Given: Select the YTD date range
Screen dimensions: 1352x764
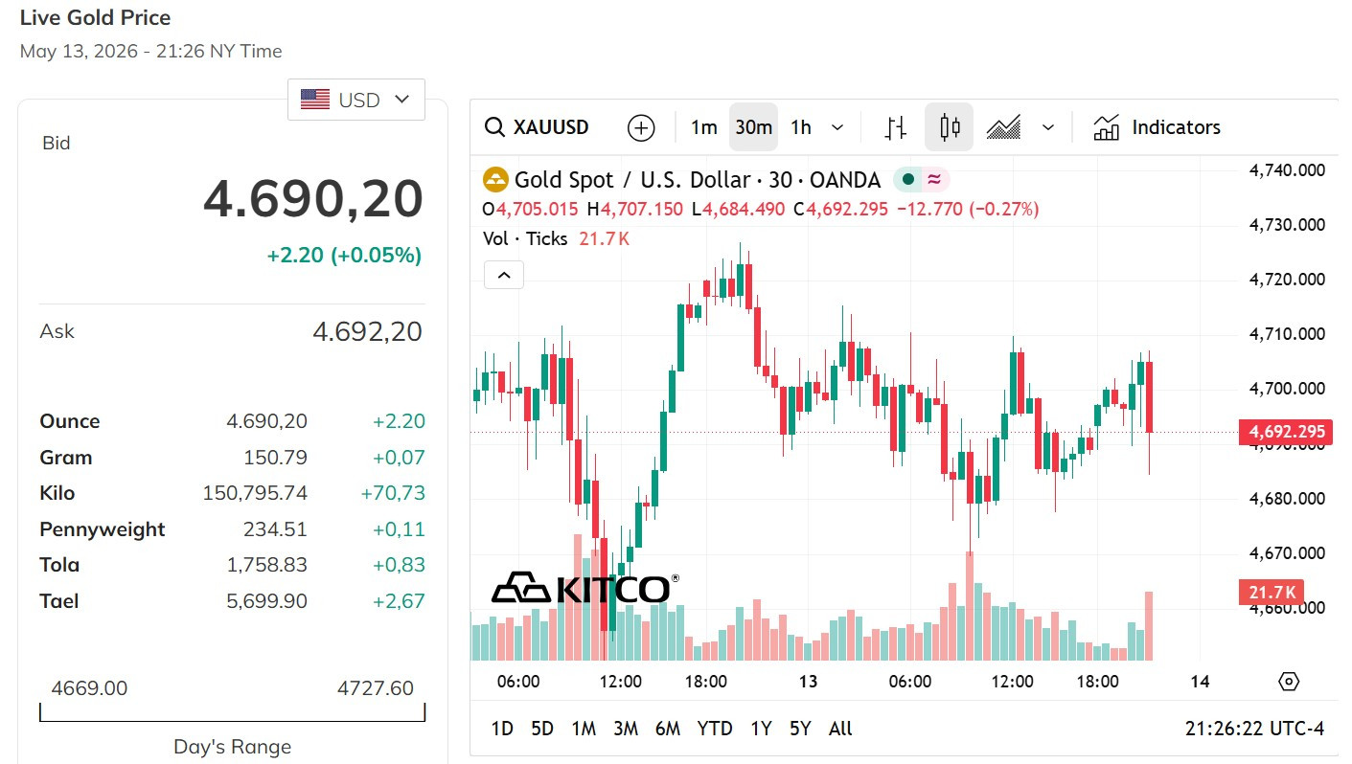Looking at the screenshot, I should click(x=715, y=729).
